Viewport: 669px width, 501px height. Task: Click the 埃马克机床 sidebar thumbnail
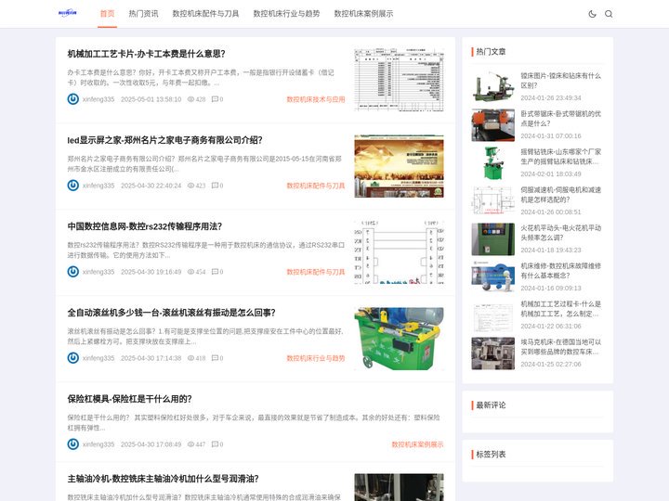click(x=492, y=353)
